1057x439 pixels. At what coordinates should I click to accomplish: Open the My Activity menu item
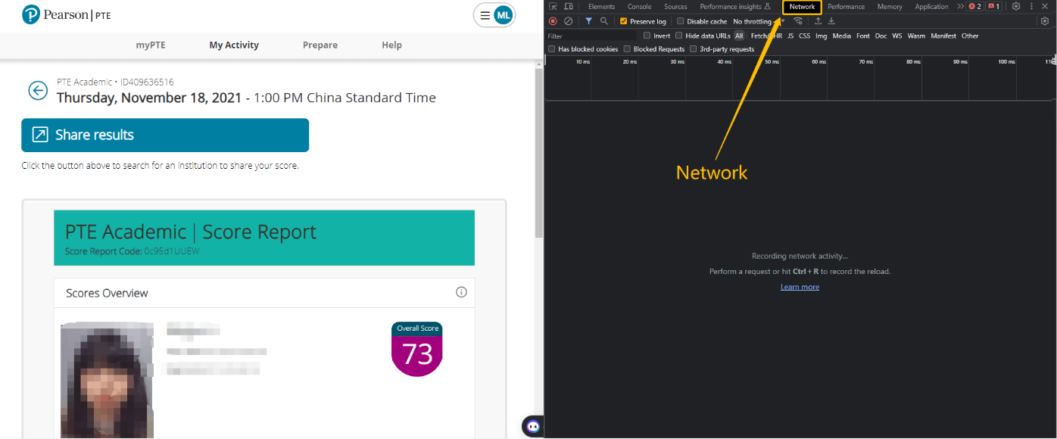pyautogui.click(x=234, y=45)
